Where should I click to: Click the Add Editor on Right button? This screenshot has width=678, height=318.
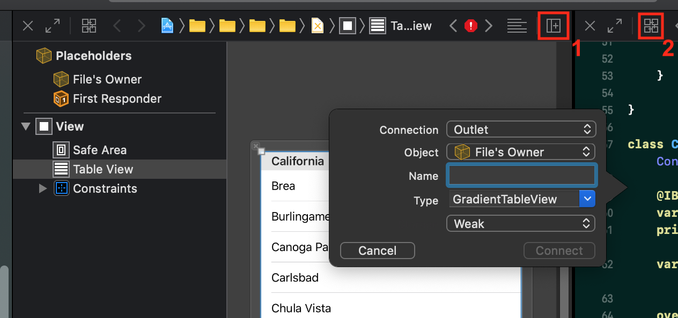553,26
